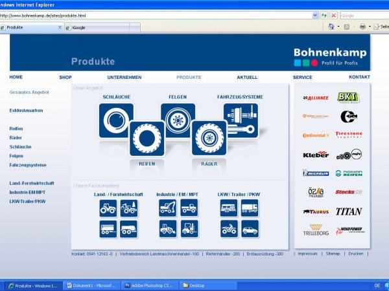
Task: Open the Räder wheel icon
Action: click(x=209, y=138)
